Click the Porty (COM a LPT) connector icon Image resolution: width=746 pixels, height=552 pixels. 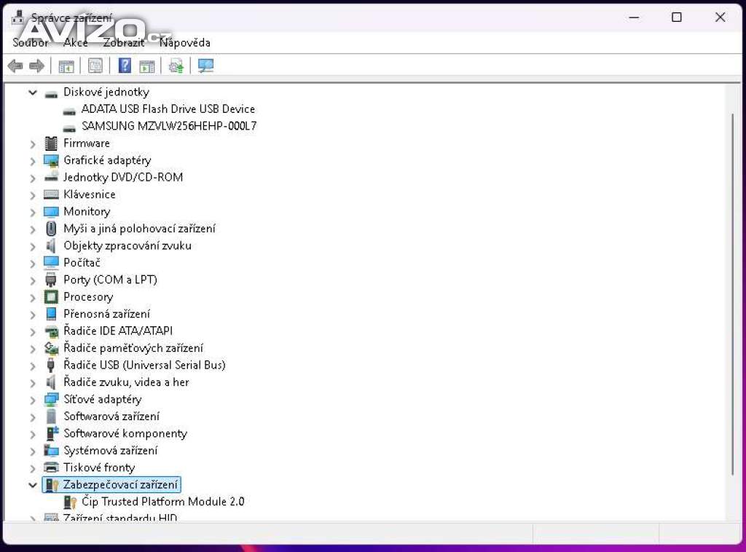51,280
